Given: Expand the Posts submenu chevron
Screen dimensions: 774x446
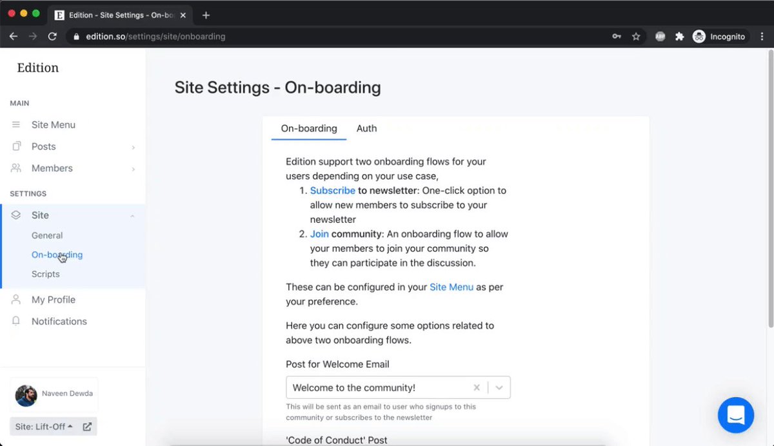Looking at the screenshot, I should 133,148.
